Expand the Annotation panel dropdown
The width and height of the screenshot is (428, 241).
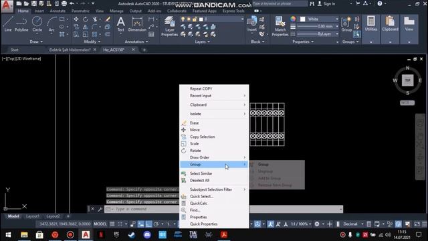136,42
